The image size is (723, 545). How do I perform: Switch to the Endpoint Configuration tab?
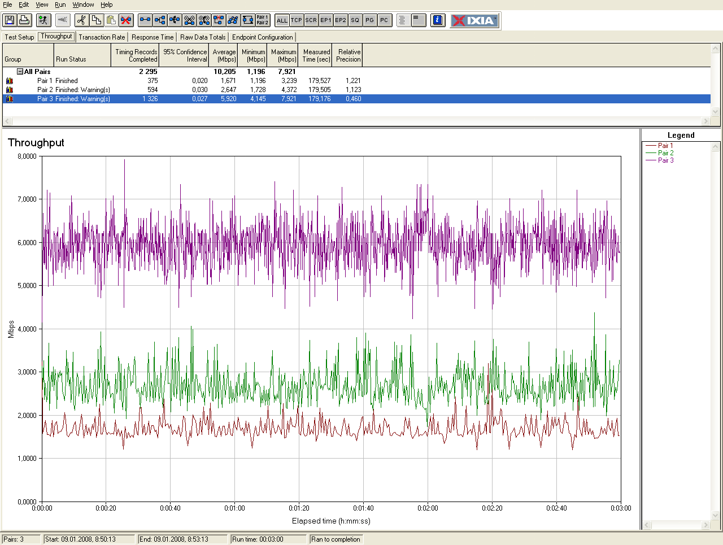263,37
